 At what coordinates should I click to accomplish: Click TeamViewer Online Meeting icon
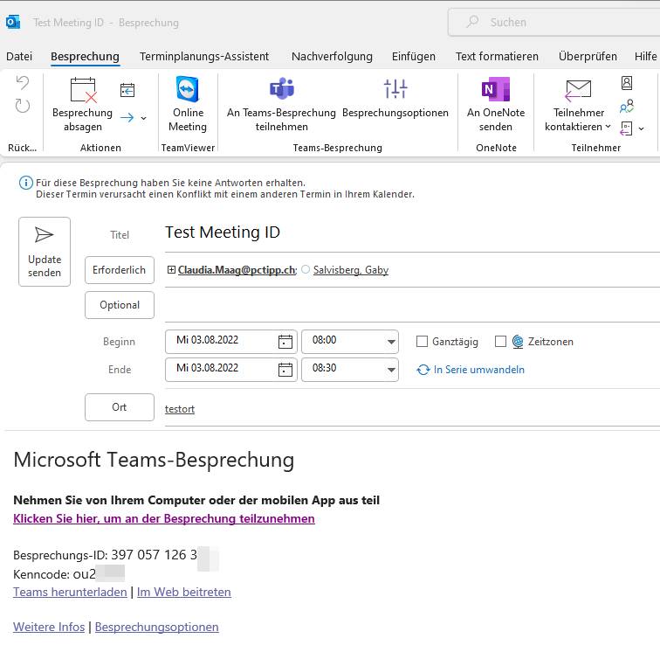(188, 89)
